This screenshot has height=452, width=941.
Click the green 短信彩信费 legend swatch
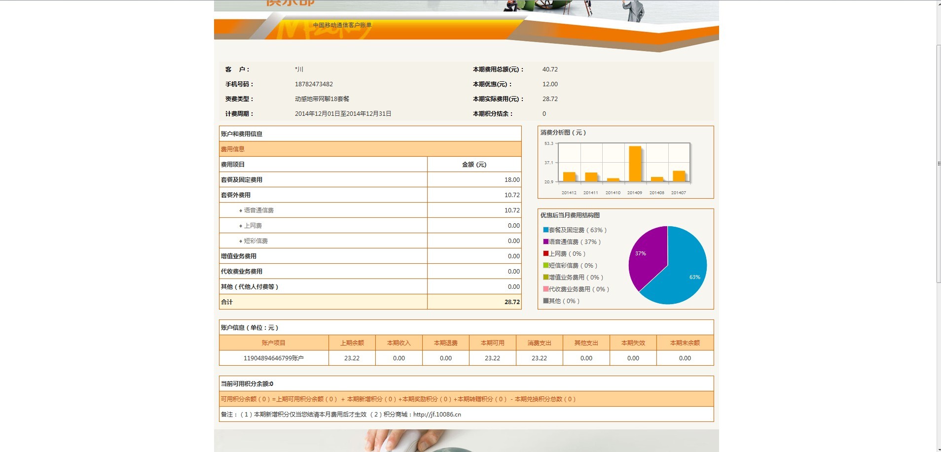pos(545,265)
